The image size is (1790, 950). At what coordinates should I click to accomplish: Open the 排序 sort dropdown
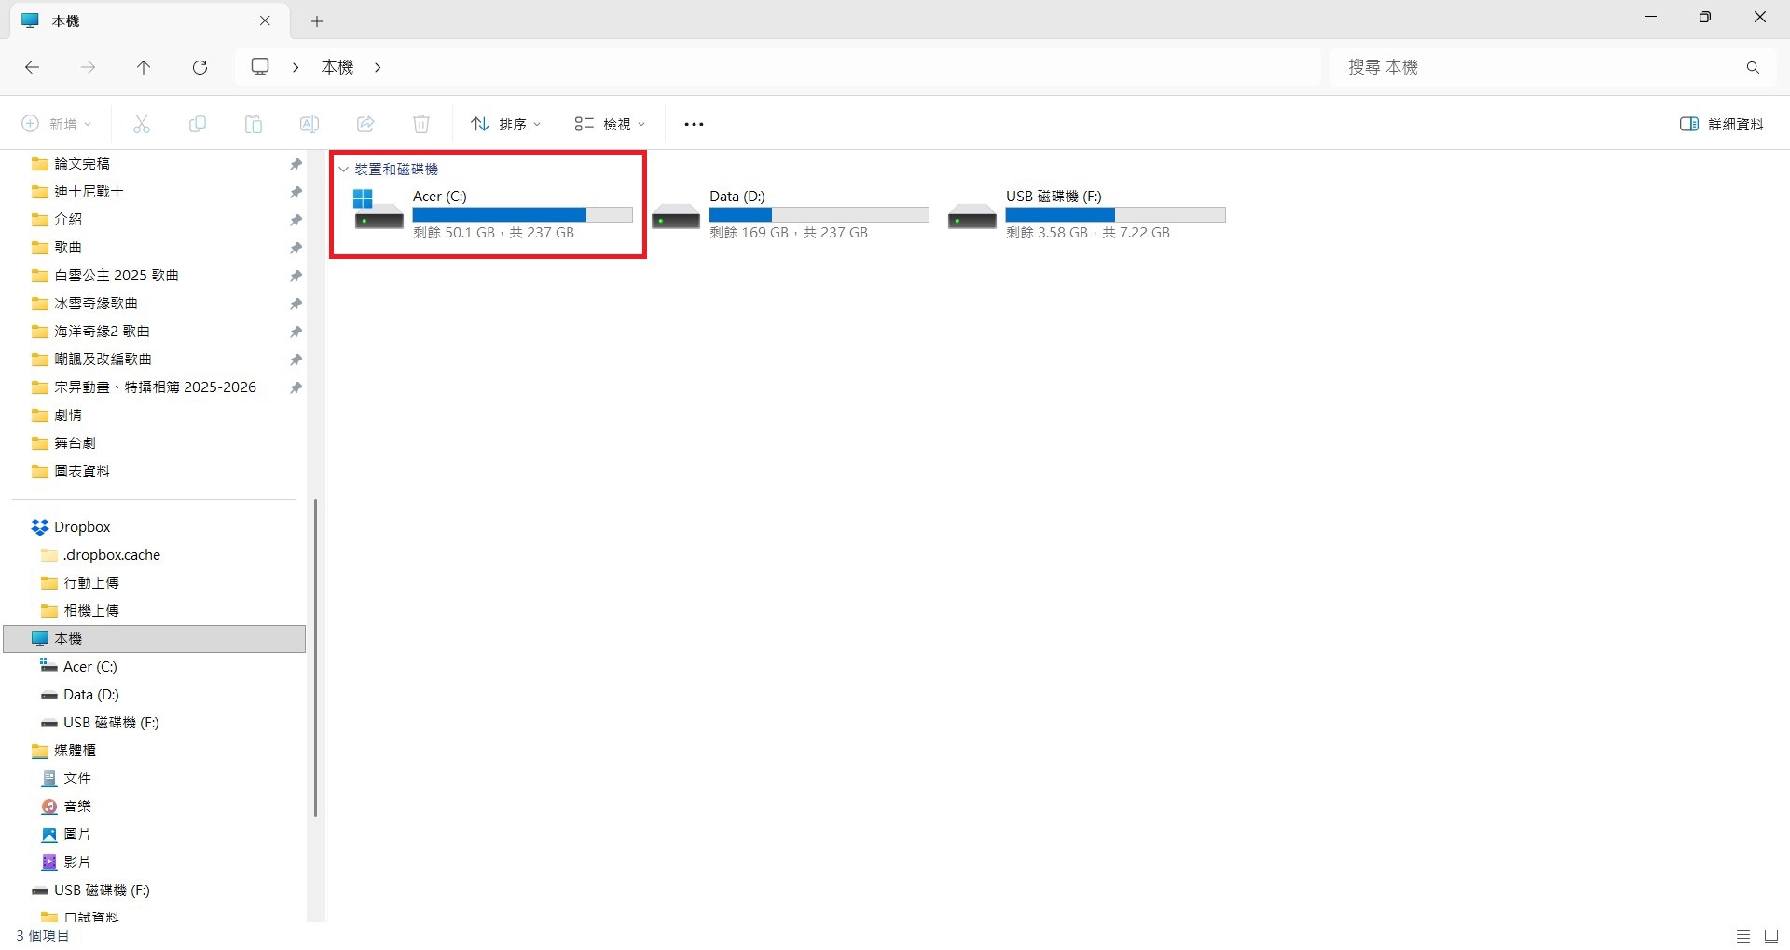point(506,124)
